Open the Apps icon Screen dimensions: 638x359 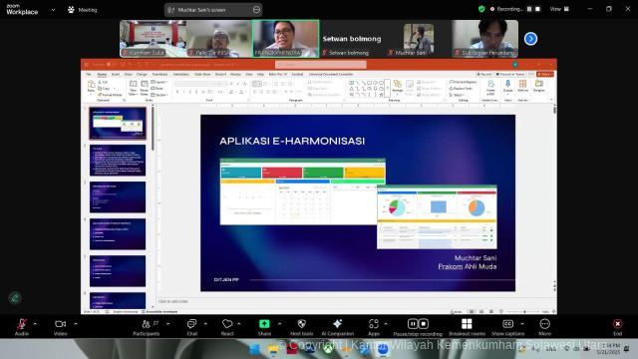(x=374, y=324)
